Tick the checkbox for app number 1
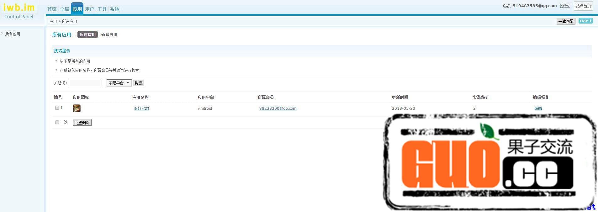Viewport: 598px width, 212px height. tap(57, 108)
